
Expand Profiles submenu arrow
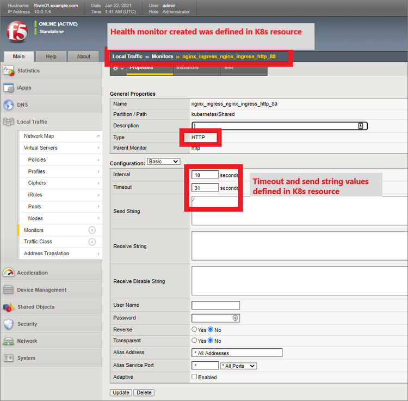[98, 171]
